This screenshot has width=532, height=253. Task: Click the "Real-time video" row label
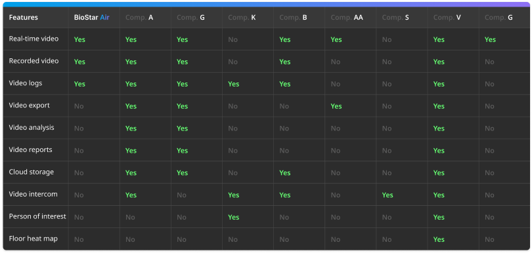(33, 39)
